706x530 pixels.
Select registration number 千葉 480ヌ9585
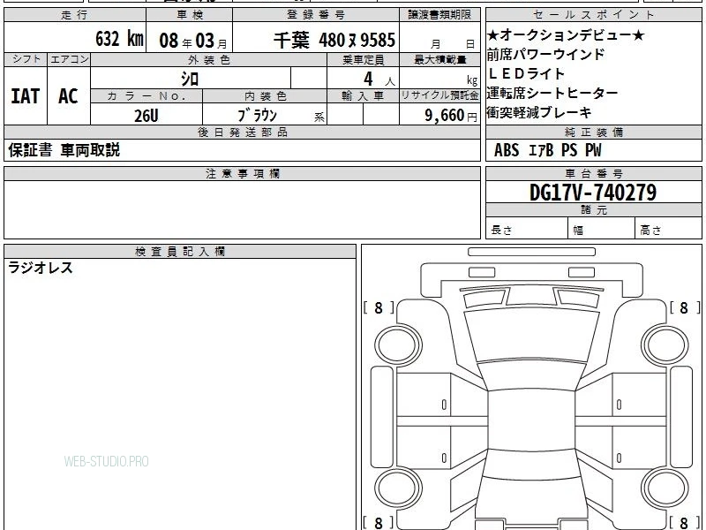334,40
